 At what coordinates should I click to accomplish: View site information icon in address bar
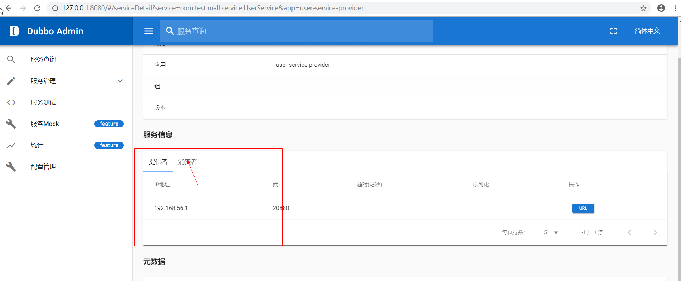55,8
